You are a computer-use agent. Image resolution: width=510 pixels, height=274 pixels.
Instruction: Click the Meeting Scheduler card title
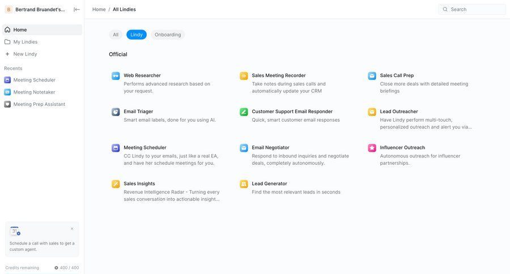pyautogui.click(x=144, y=148)
